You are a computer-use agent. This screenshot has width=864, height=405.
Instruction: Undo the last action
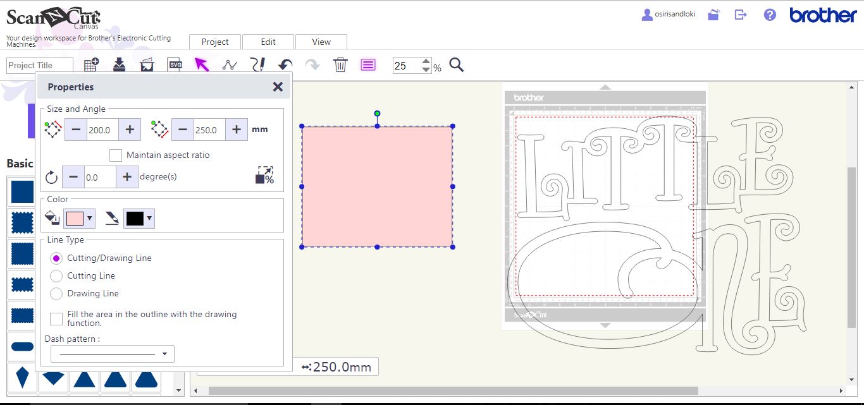tap(285, 64)
